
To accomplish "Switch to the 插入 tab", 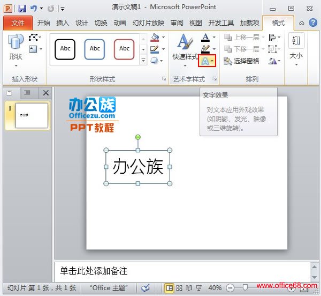I will (63, 23).
